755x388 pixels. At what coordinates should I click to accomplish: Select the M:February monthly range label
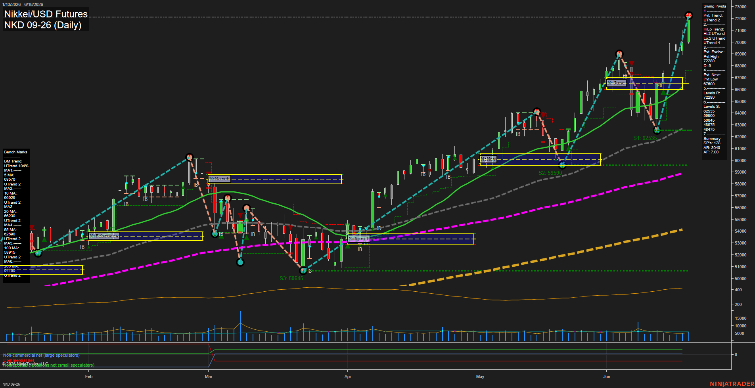(x=104, y=236)
